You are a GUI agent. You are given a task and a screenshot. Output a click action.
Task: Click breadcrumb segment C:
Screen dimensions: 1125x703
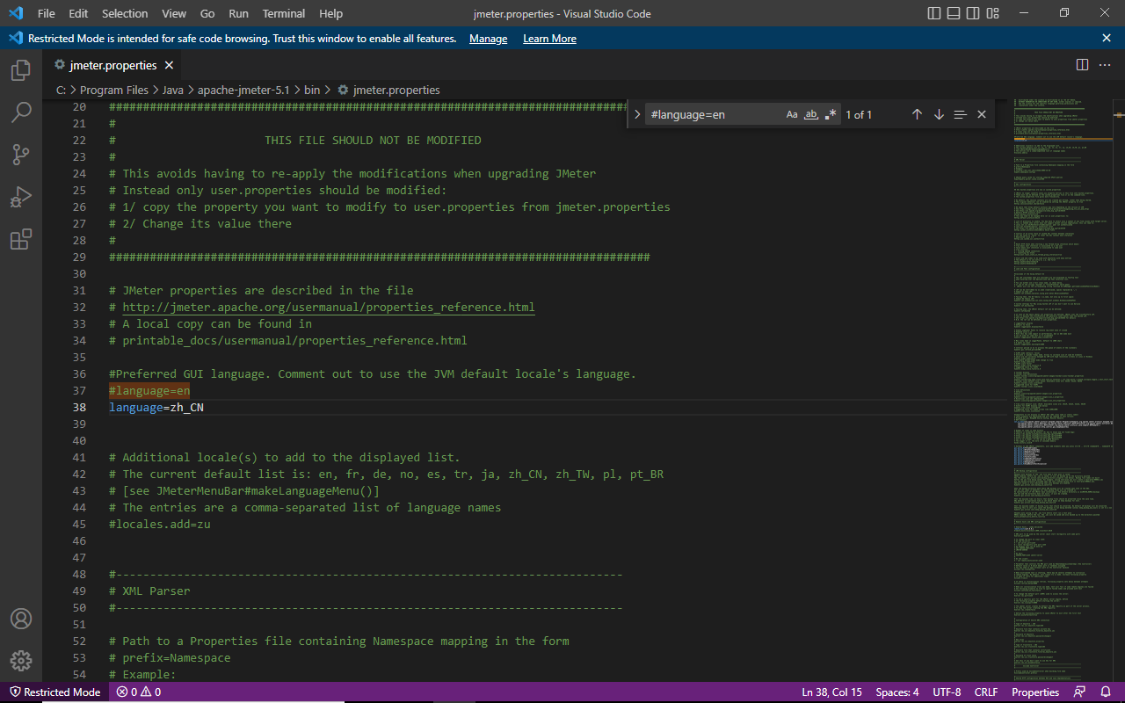click(61, 90)
